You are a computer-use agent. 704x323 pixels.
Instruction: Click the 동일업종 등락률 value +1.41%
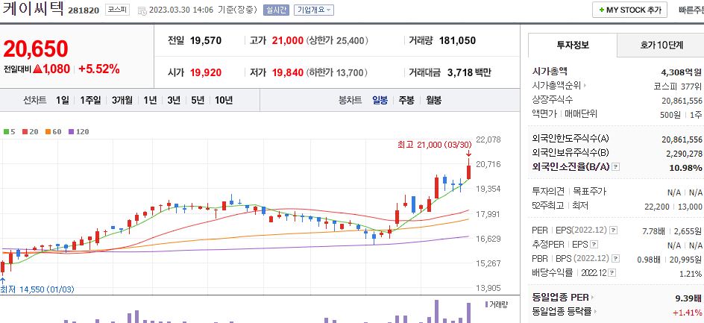pyautogui.click(x=688, y=313)
